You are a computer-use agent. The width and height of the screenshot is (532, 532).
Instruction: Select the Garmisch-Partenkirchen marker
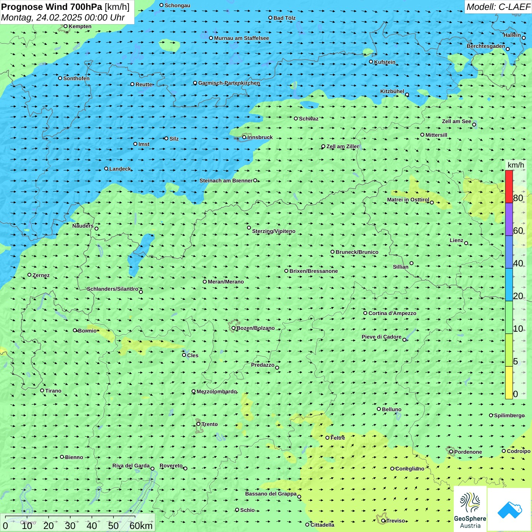195,83
